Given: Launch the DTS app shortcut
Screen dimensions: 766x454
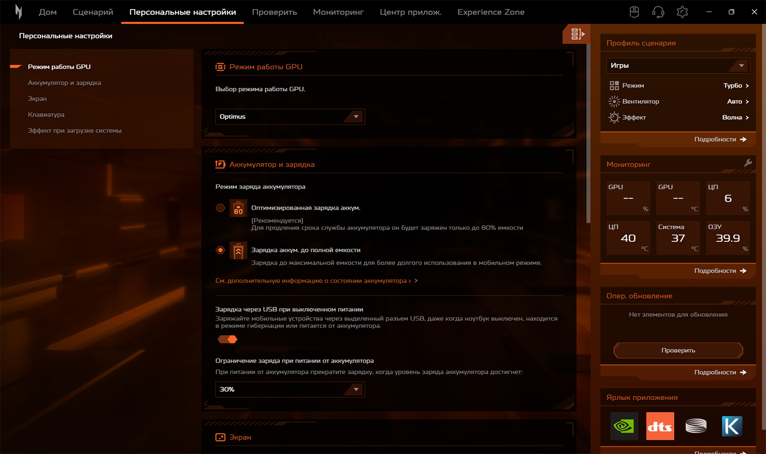Looking at the screenshot, I should (x=660, y=426).
